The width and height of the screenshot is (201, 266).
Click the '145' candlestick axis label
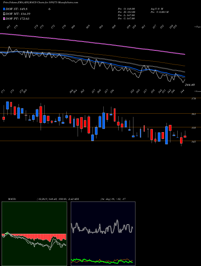point(193,141)
